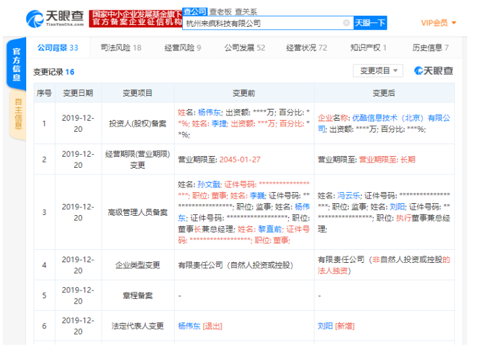The image size is (481, 356).
Task: Click the red 国家中小企业发展基金 banner
Action: click(x=136, y=18)
